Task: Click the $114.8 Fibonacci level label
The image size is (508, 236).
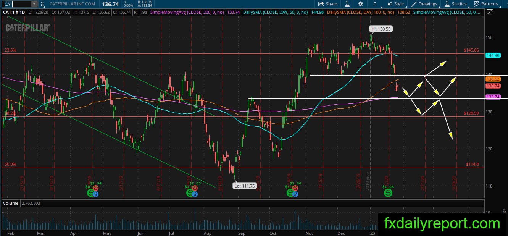Action: tap(472, 164)
